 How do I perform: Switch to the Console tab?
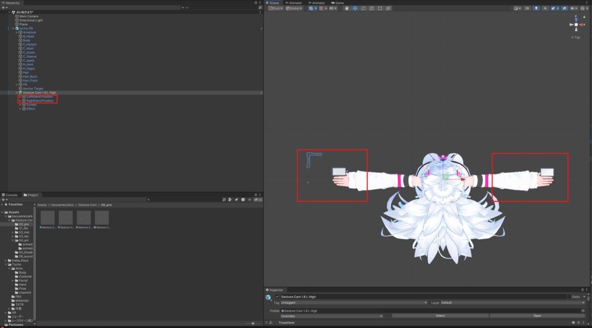tap(12, 195)
